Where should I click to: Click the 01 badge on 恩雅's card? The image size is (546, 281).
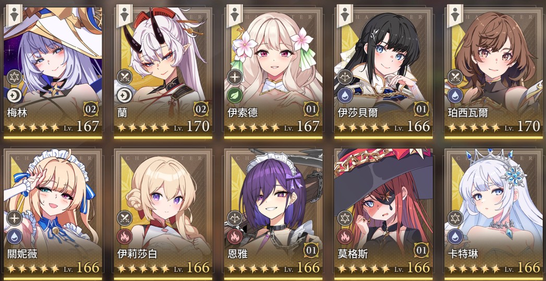(x=311, y=251)
